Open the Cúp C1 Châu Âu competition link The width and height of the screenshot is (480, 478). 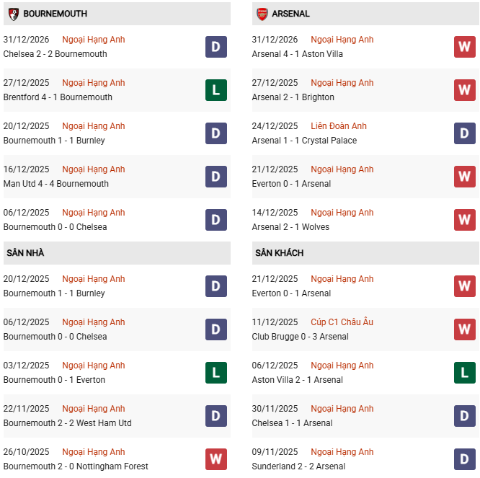coord(342,322)
